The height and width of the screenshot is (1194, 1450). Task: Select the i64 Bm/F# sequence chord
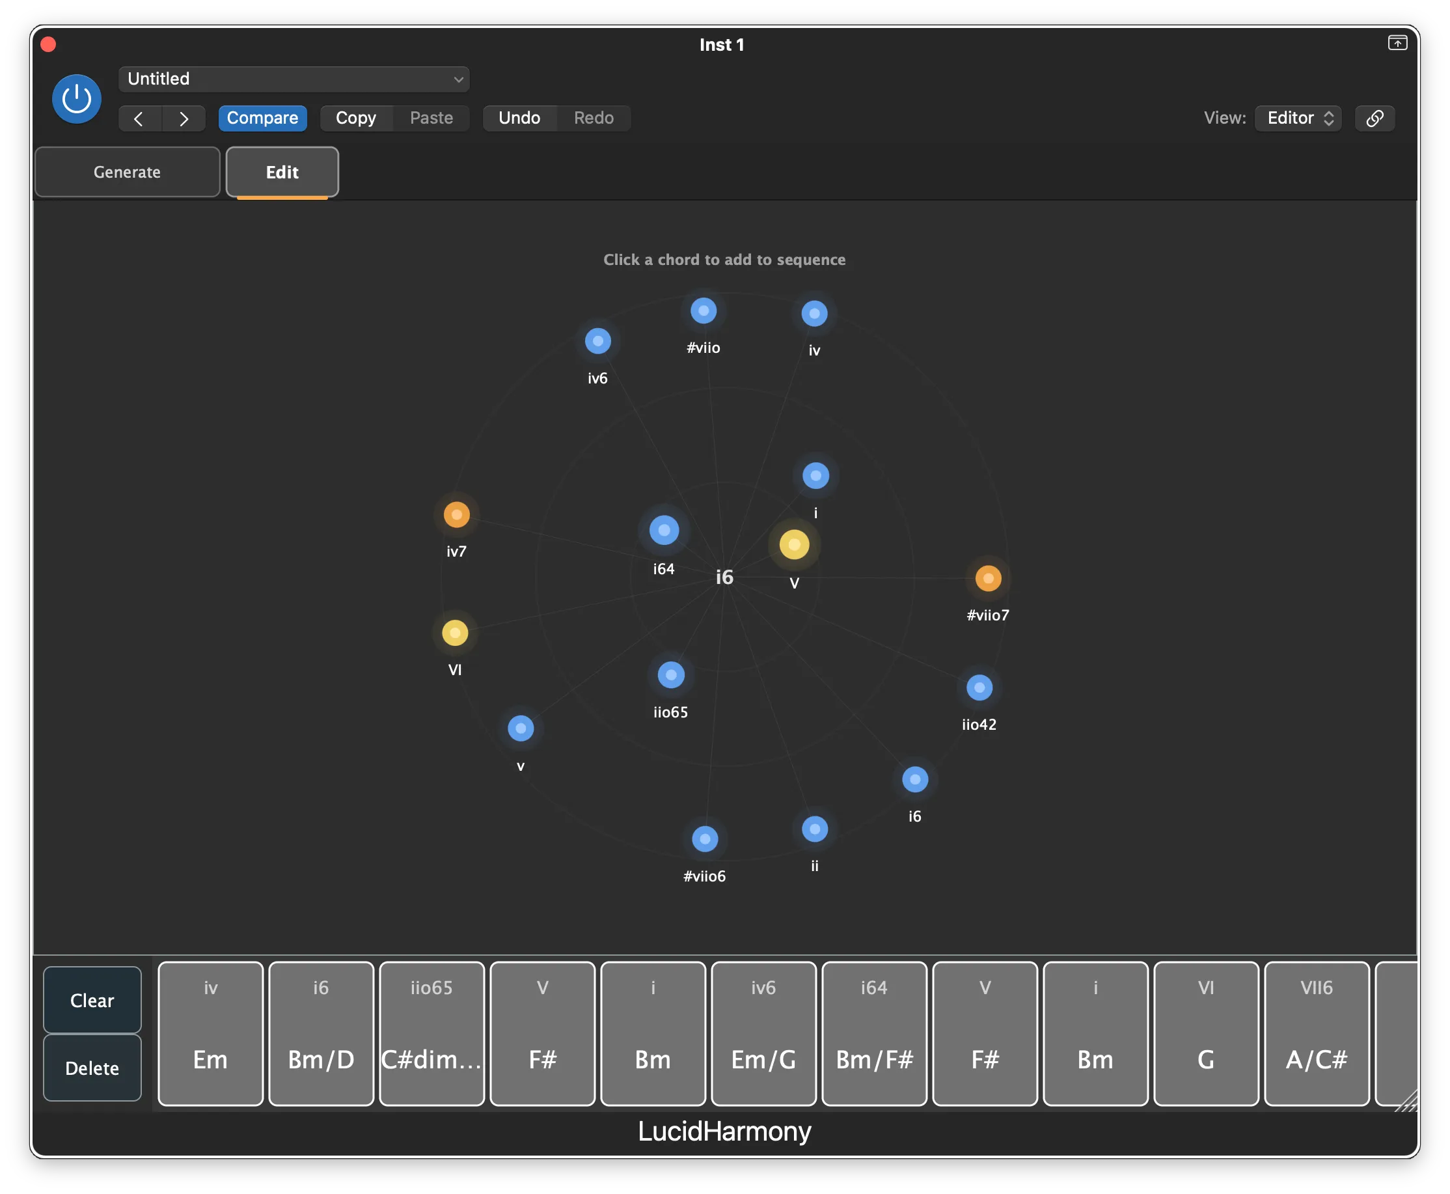[875, 1034]
